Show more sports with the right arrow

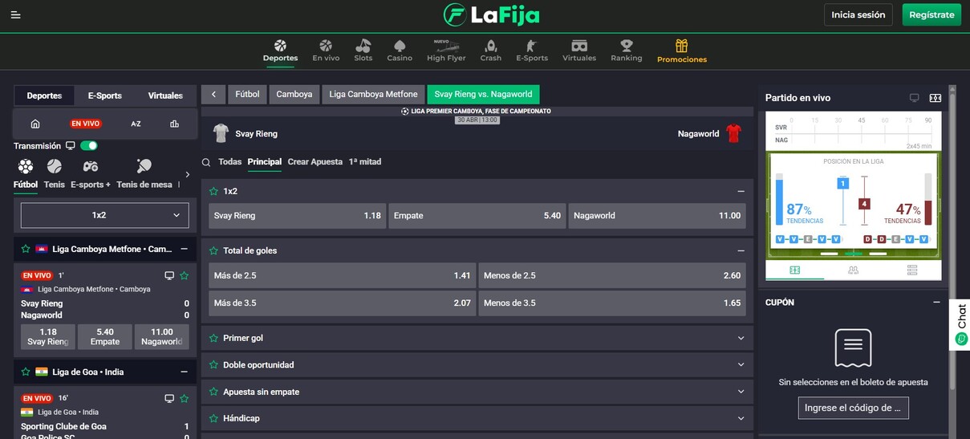[188, 174]
